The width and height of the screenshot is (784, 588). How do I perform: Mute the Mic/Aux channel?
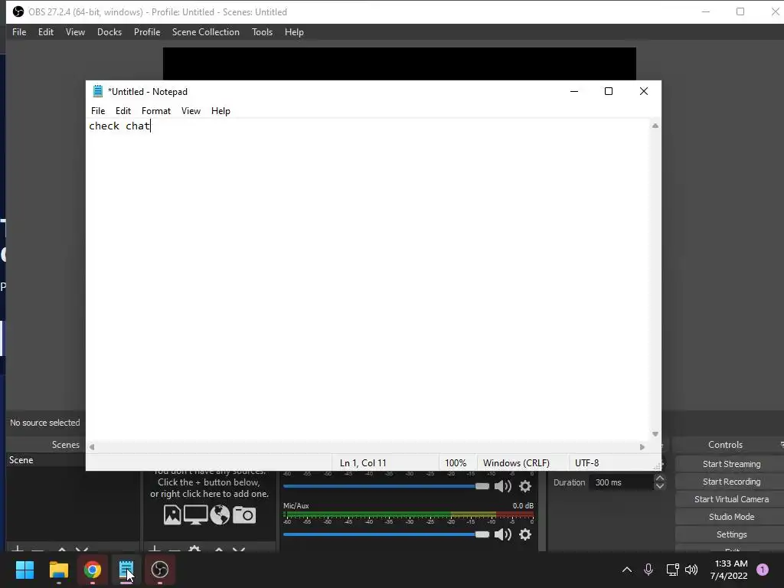[502, 534]
